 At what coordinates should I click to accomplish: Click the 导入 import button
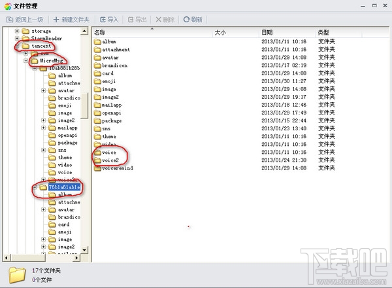point(109,20)
